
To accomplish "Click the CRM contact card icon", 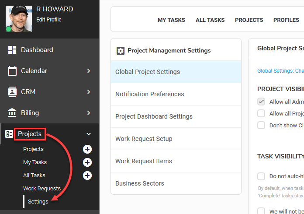I will (x=12, y=92).
